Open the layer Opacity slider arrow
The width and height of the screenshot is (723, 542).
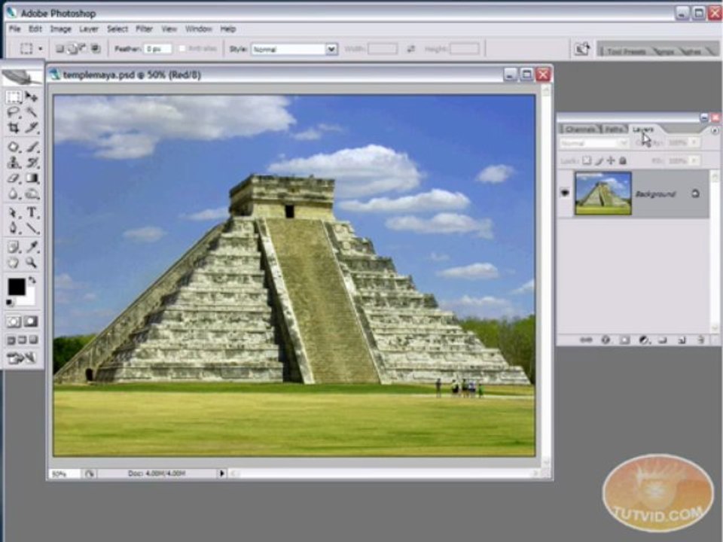coord(695,143)
